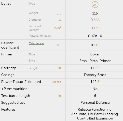Click the JHP bullet type icon

(95, 5)
